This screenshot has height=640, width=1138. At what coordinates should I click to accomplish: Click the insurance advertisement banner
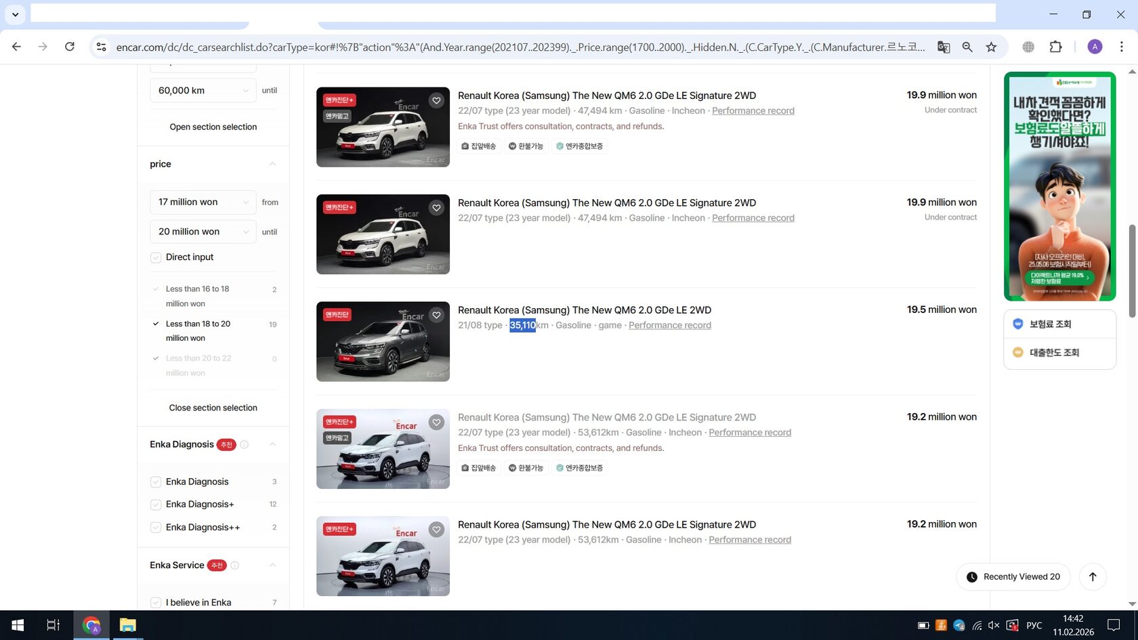tap(1059, 186)
